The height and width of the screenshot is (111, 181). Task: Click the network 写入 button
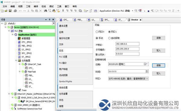click(x=158, y=51)
